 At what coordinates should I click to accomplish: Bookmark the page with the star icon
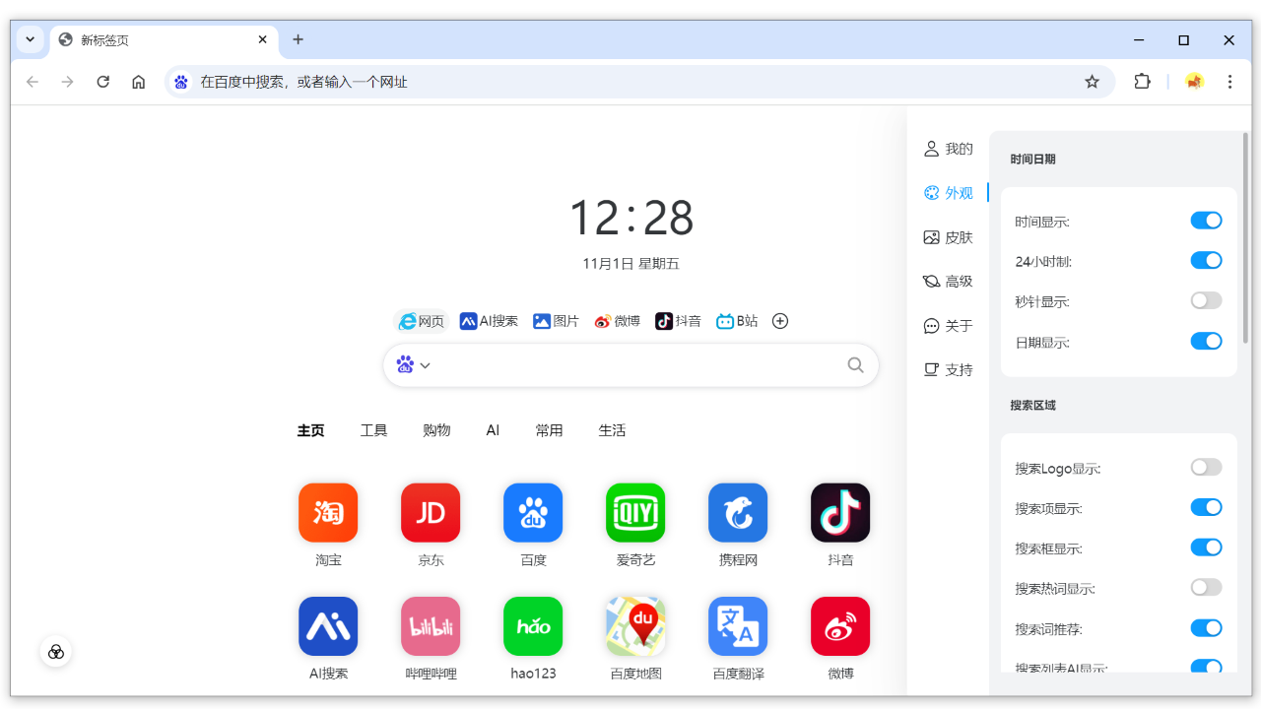tap(1092, 82)
